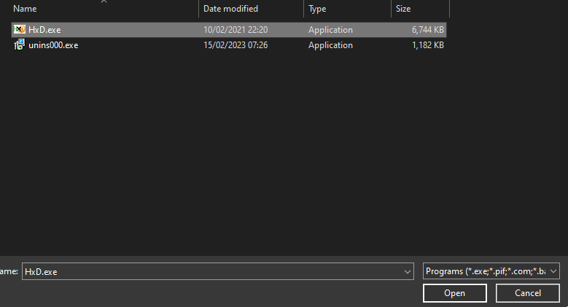Sort files by Type column header
The image size is (568, 307).
point(317,9)
